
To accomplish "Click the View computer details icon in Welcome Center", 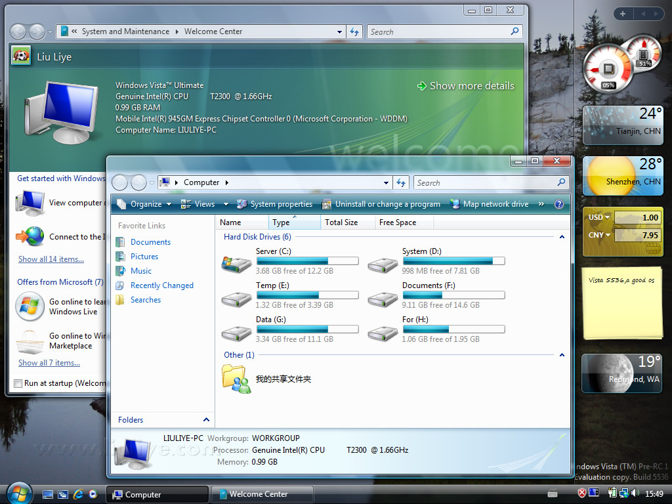I will pyautogui.click(x=30, y=203).
